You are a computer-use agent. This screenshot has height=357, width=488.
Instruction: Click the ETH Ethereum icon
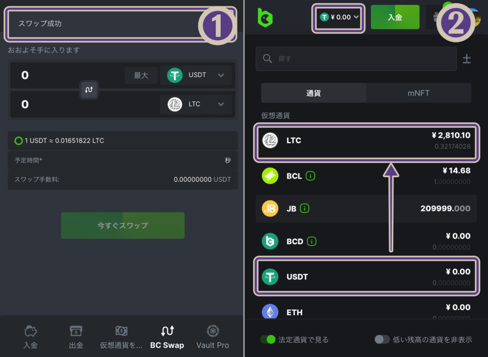[270, 312]
